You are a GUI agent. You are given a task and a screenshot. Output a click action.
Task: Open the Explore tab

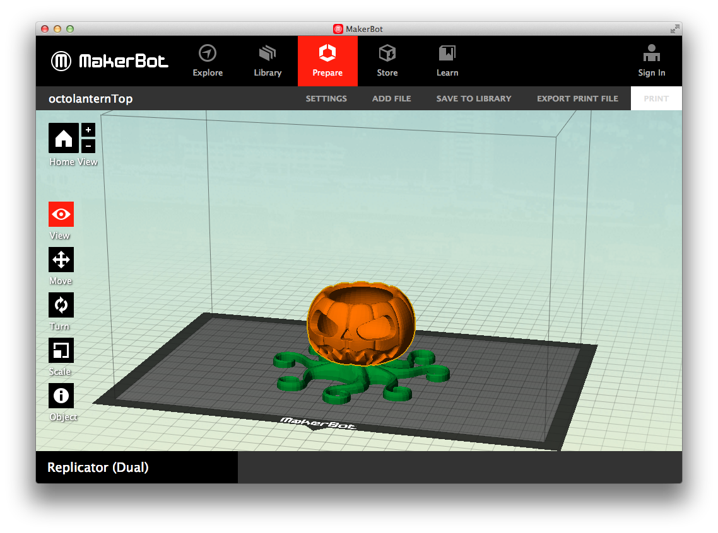(x=208, y=60)
